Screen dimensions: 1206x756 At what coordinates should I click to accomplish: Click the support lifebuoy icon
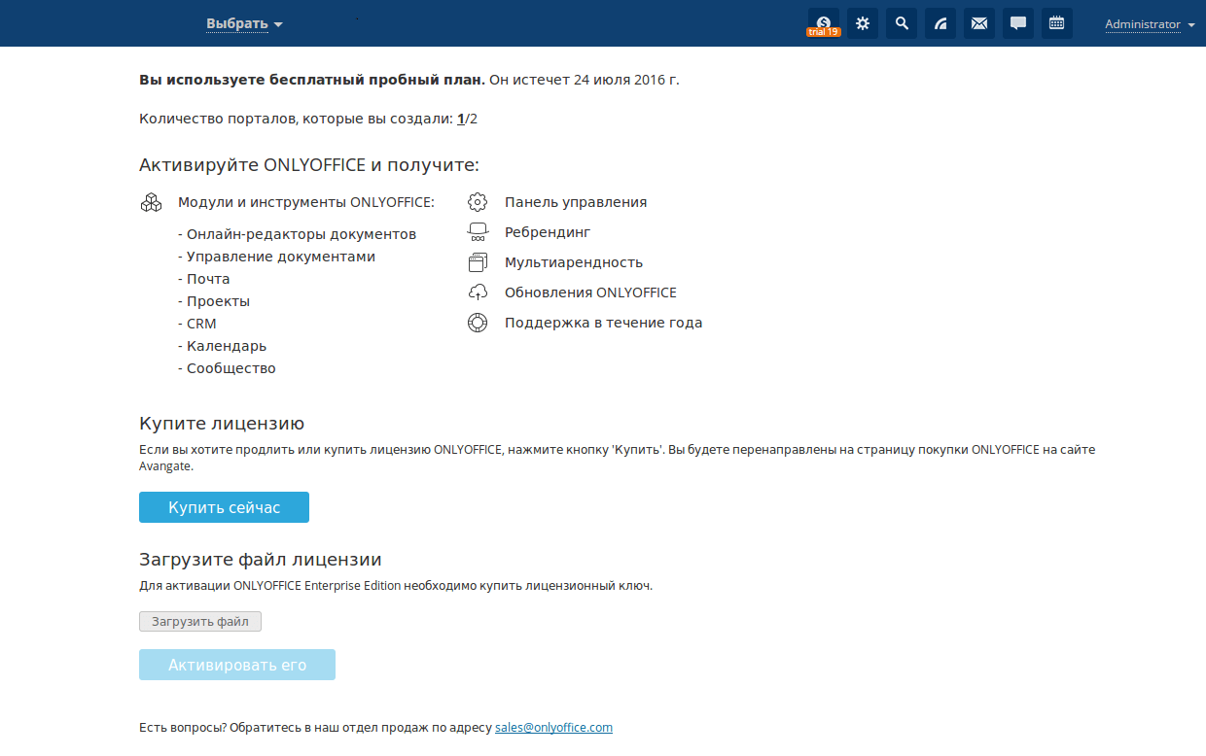(x=477, y=323)
